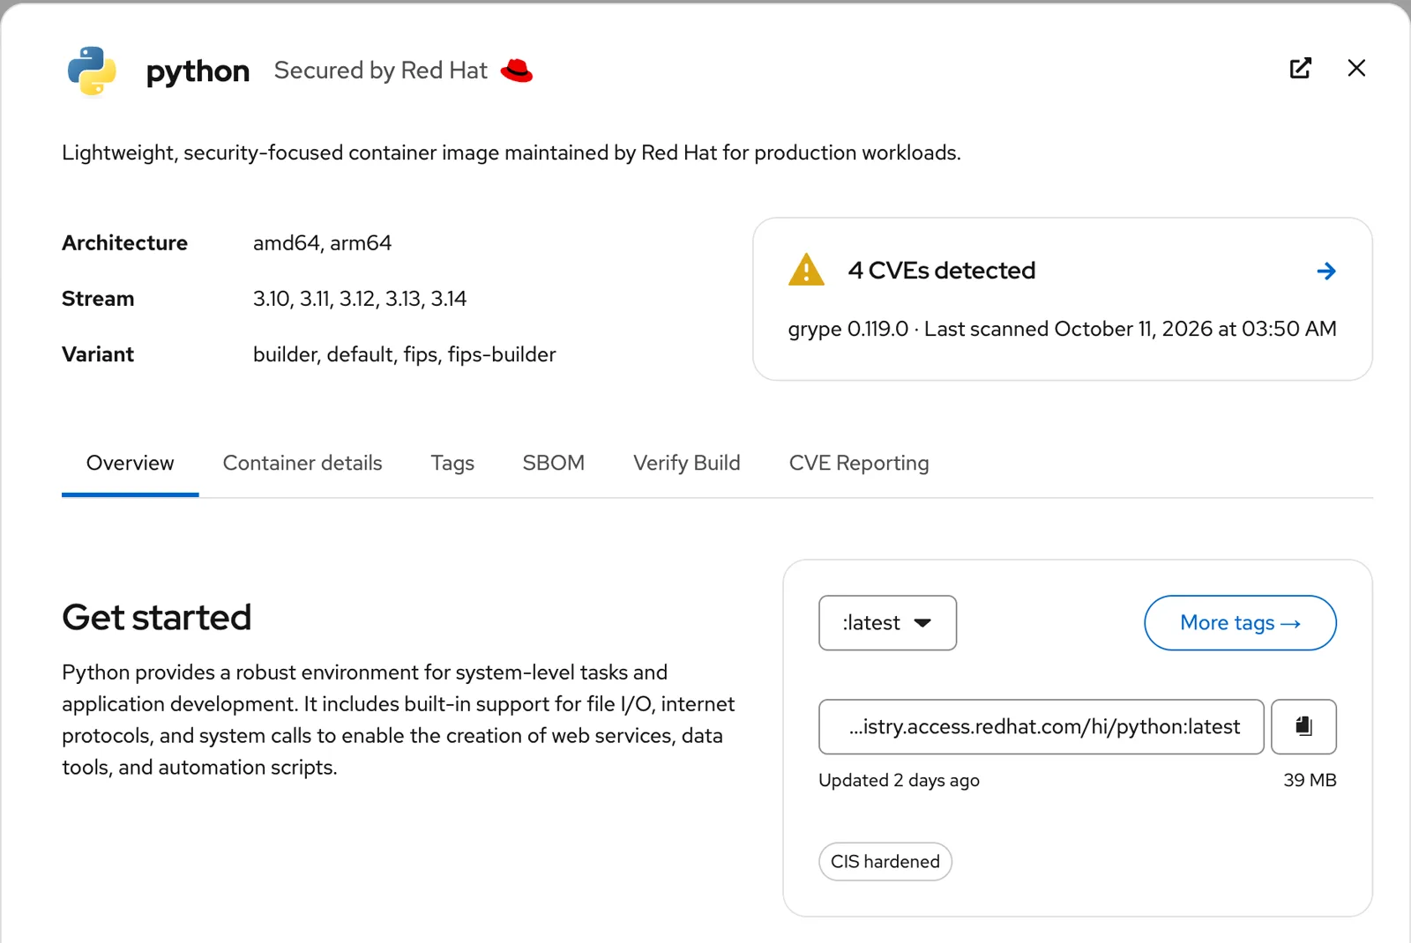Click the stream versions 3.10 to 3.14
The height and width of the screenshot is (943, 1411).
tap(360, 299)
